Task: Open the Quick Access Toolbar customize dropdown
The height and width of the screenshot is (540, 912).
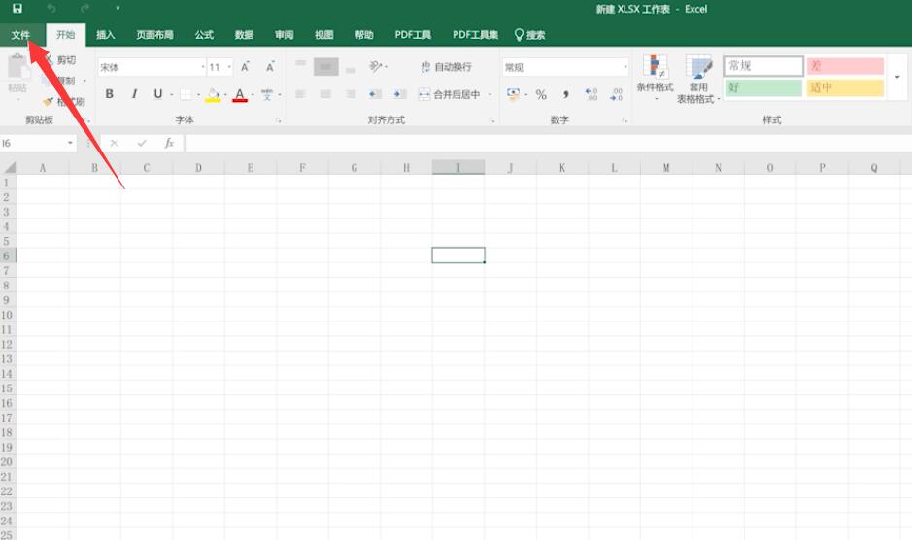Action: click(x=118, y=8)
